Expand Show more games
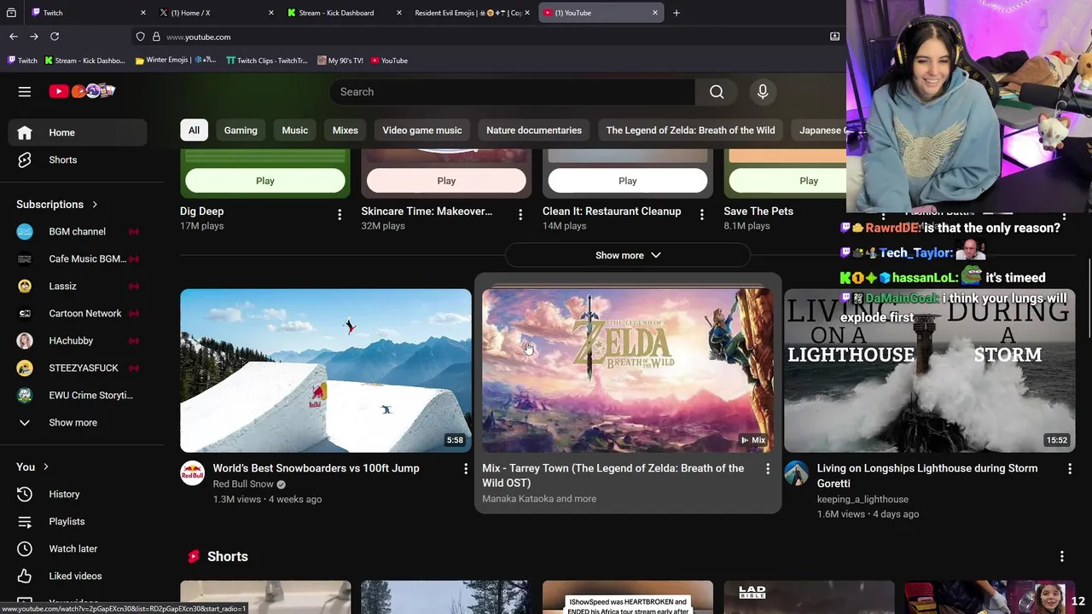The width and height of the screenshot is (1092, 614). click(628, 255)
